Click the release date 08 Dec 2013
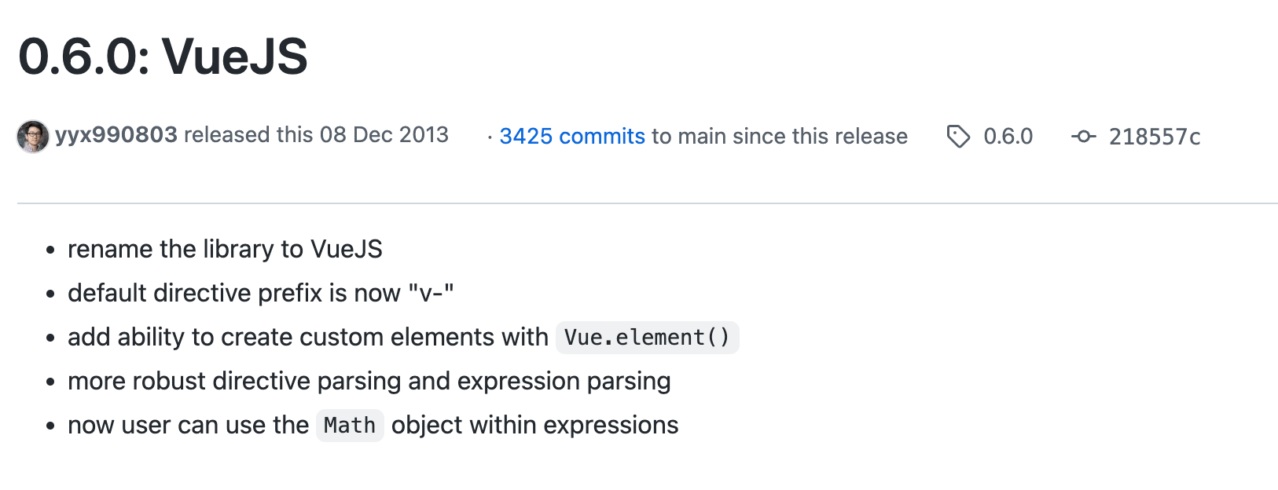The height and width of the screenshot is (490, 1278). [x=384, y=135]
